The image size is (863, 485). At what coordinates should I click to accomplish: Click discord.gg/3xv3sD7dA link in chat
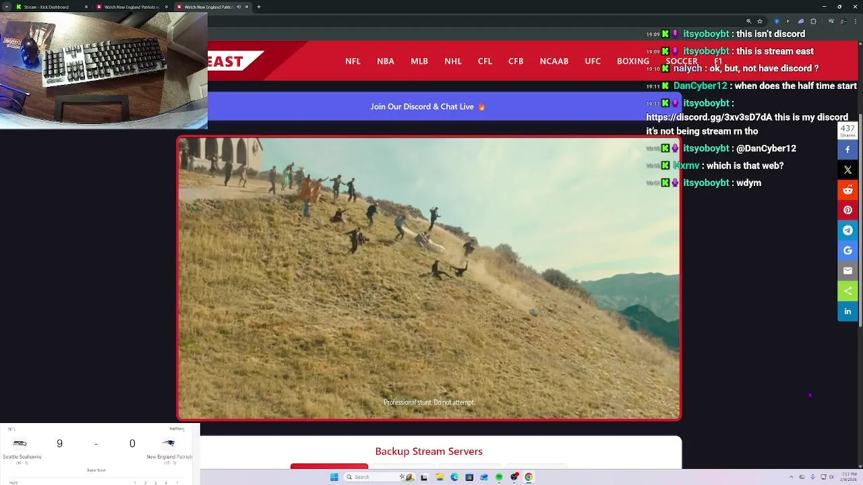click(x=709, y=117)
